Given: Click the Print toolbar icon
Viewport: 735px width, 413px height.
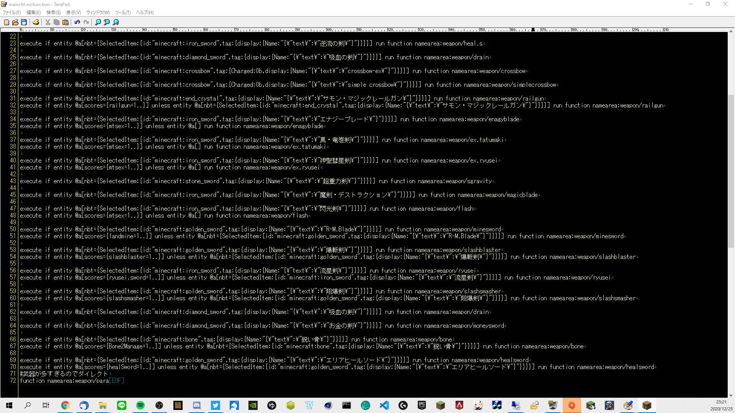Looking at the screenshot, I should (36, 22).
